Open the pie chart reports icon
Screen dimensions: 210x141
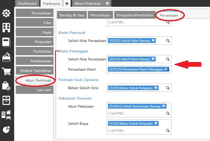6,129
